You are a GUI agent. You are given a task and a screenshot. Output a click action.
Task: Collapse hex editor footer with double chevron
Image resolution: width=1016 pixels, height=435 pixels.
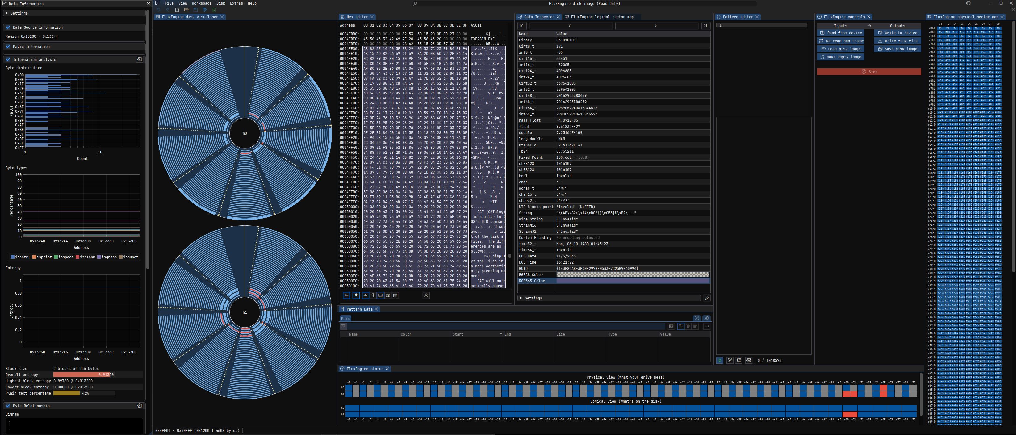(x=426, y=295)
